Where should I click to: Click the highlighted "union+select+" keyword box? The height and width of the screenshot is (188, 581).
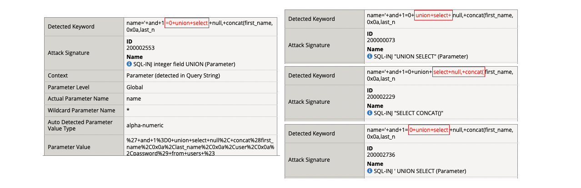(x=433, y=15)
